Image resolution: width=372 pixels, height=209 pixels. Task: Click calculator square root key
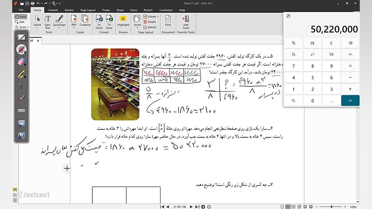click(331, 54)
